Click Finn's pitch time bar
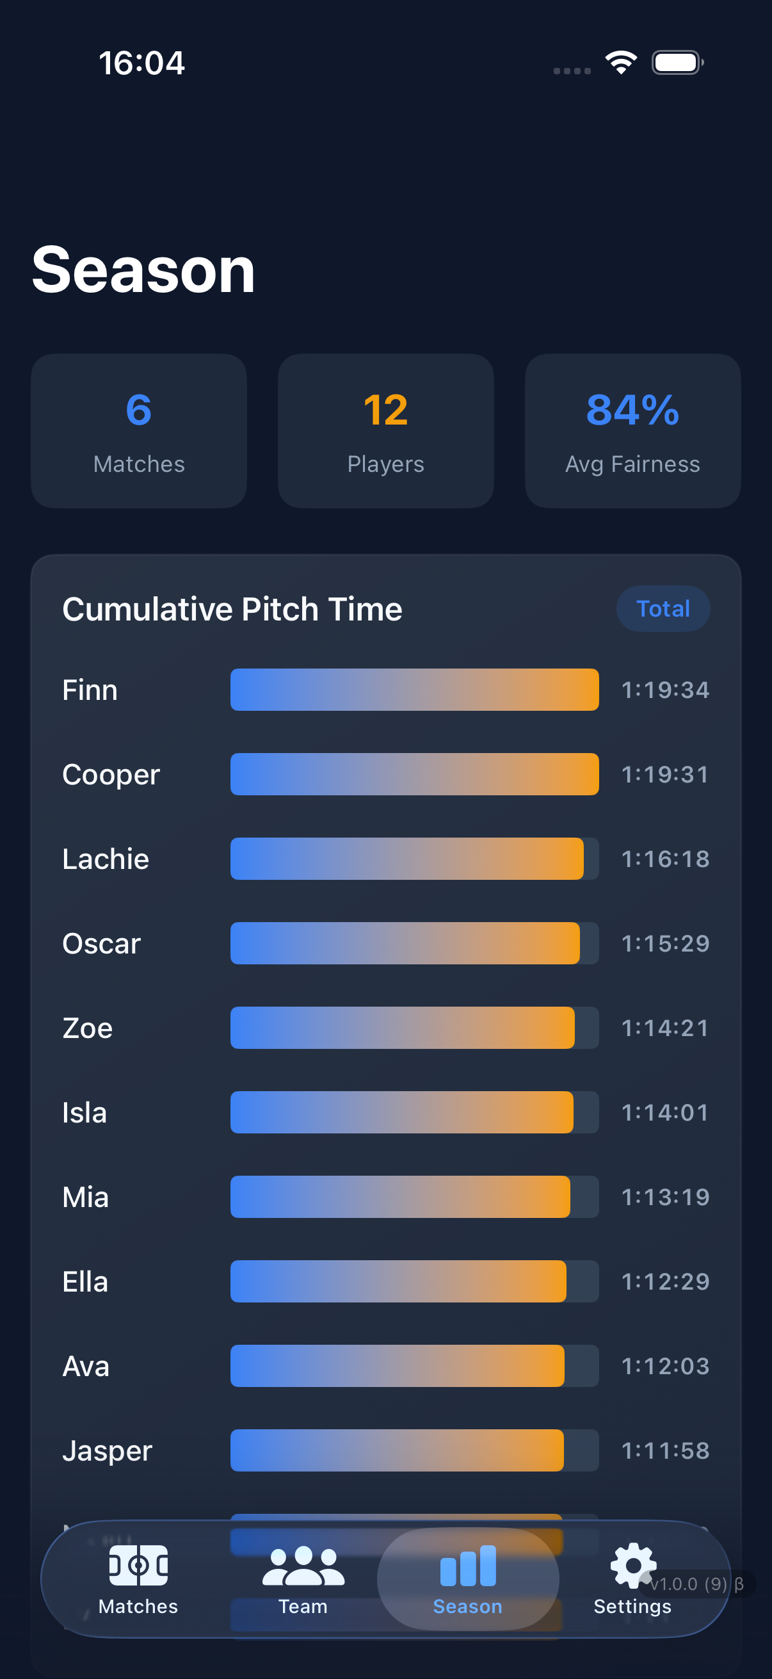This screenshot has width=772, height=1679. (x=414, y=690)
